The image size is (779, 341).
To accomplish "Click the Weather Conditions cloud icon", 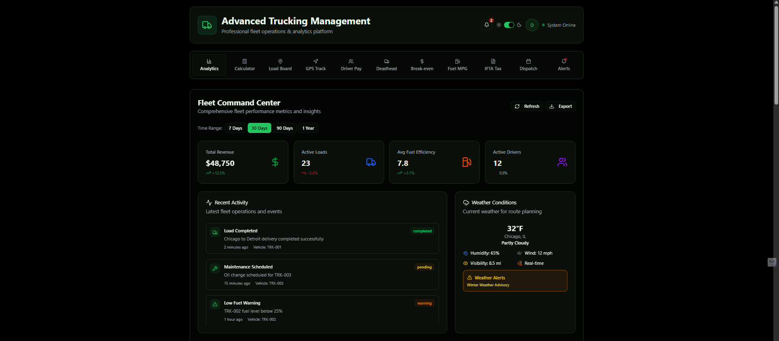I will (466, 203).
